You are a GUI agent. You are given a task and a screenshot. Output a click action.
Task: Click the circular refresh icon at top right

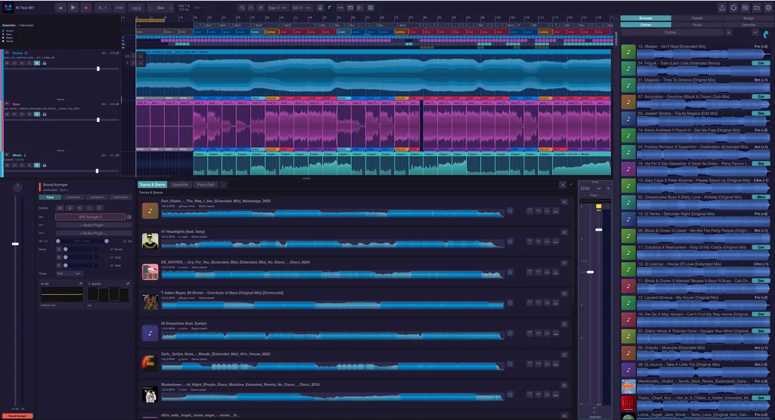click(x=734, y=8)
